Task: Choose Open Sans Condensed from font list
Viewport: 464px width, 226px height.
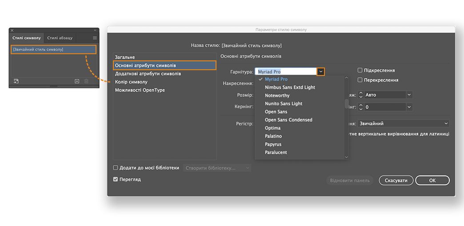Action: coord(288,120)
